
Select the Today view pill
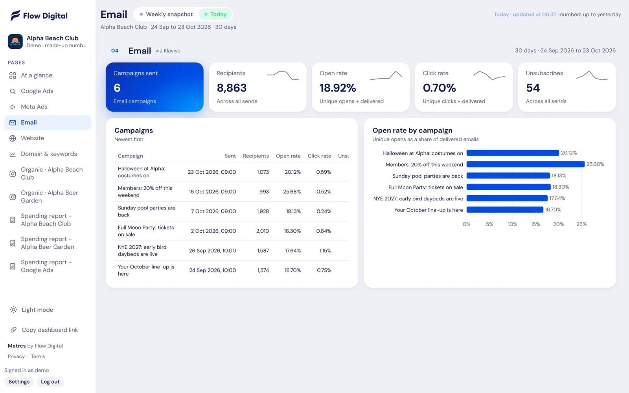tap(215, 14)
